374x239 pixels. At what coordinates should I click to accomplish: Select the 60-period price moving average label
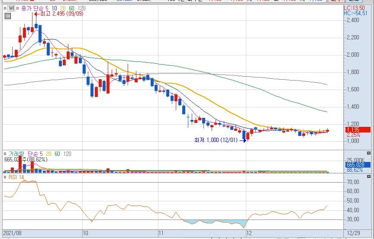[x=71, y=8]
